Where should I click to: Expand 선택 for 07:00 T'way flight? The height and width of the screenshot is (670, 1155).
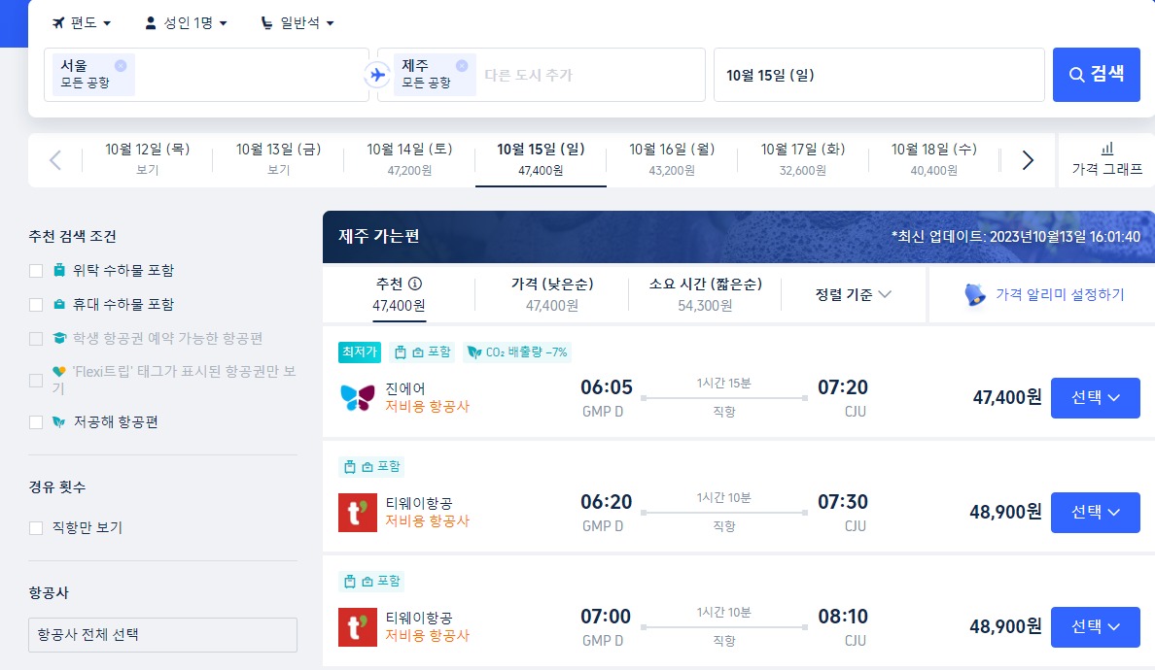pos(1096,627)
